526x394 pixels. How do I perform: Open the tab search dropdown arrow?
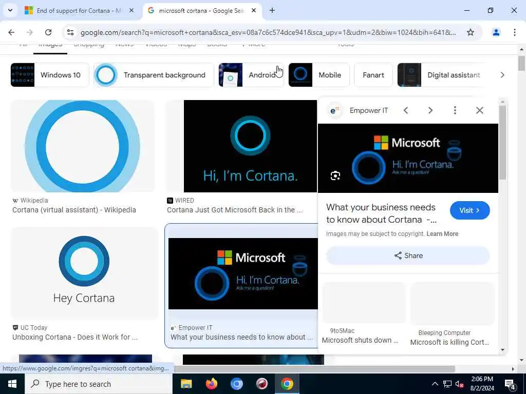pyautogui.click(x=10, y=10)
